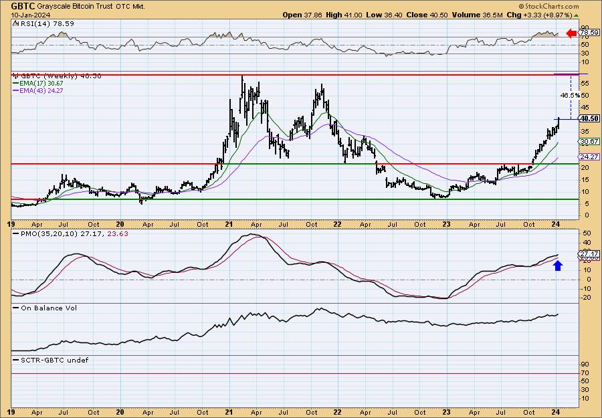Select the GBTC (Weekly) price legend
602x418 pixels.
[x=59, y=76]
